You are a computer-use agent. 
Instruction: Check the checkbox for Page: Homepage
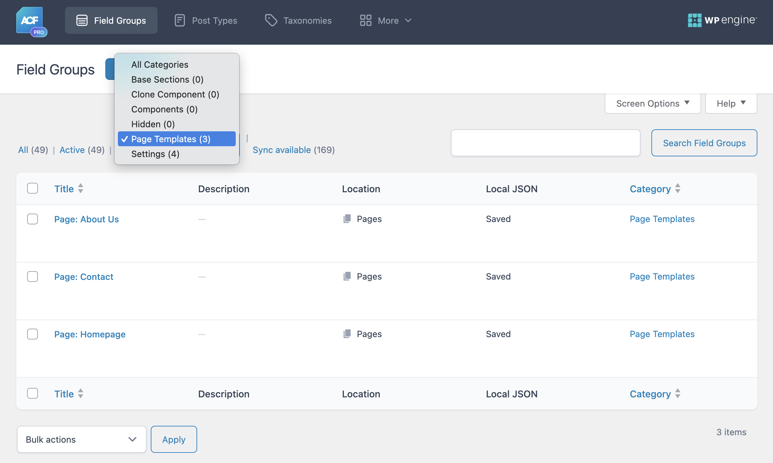click(32, 334)
